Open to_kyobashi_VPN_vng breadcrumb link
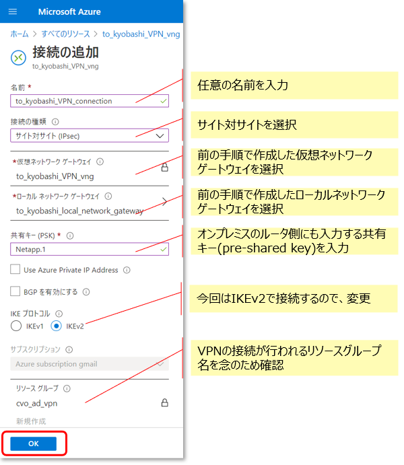Screen dimensions: 404x465 click(141, 34)
